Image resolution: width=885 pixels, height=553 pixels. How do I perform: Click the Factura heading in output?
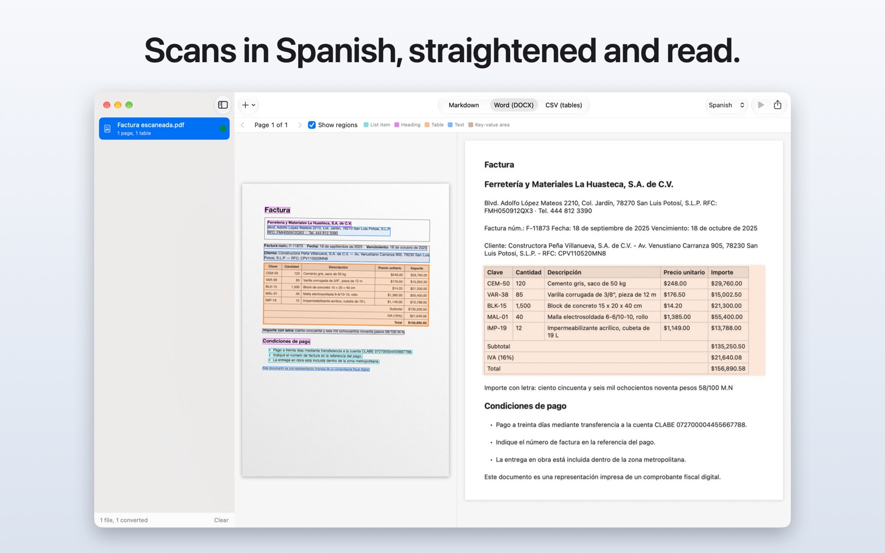point(499,165)
